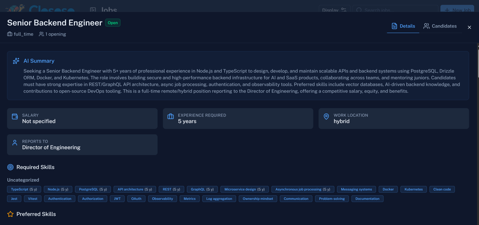The height and width of the screenshot is (225, 479).
Task: Click the Reports To person icon
Action: [x=15, y=143]
